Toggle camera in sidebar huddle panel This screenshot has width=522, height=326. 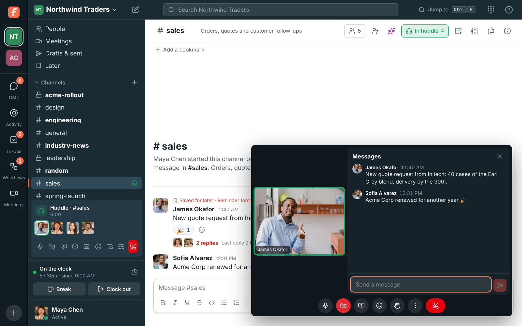52,246
